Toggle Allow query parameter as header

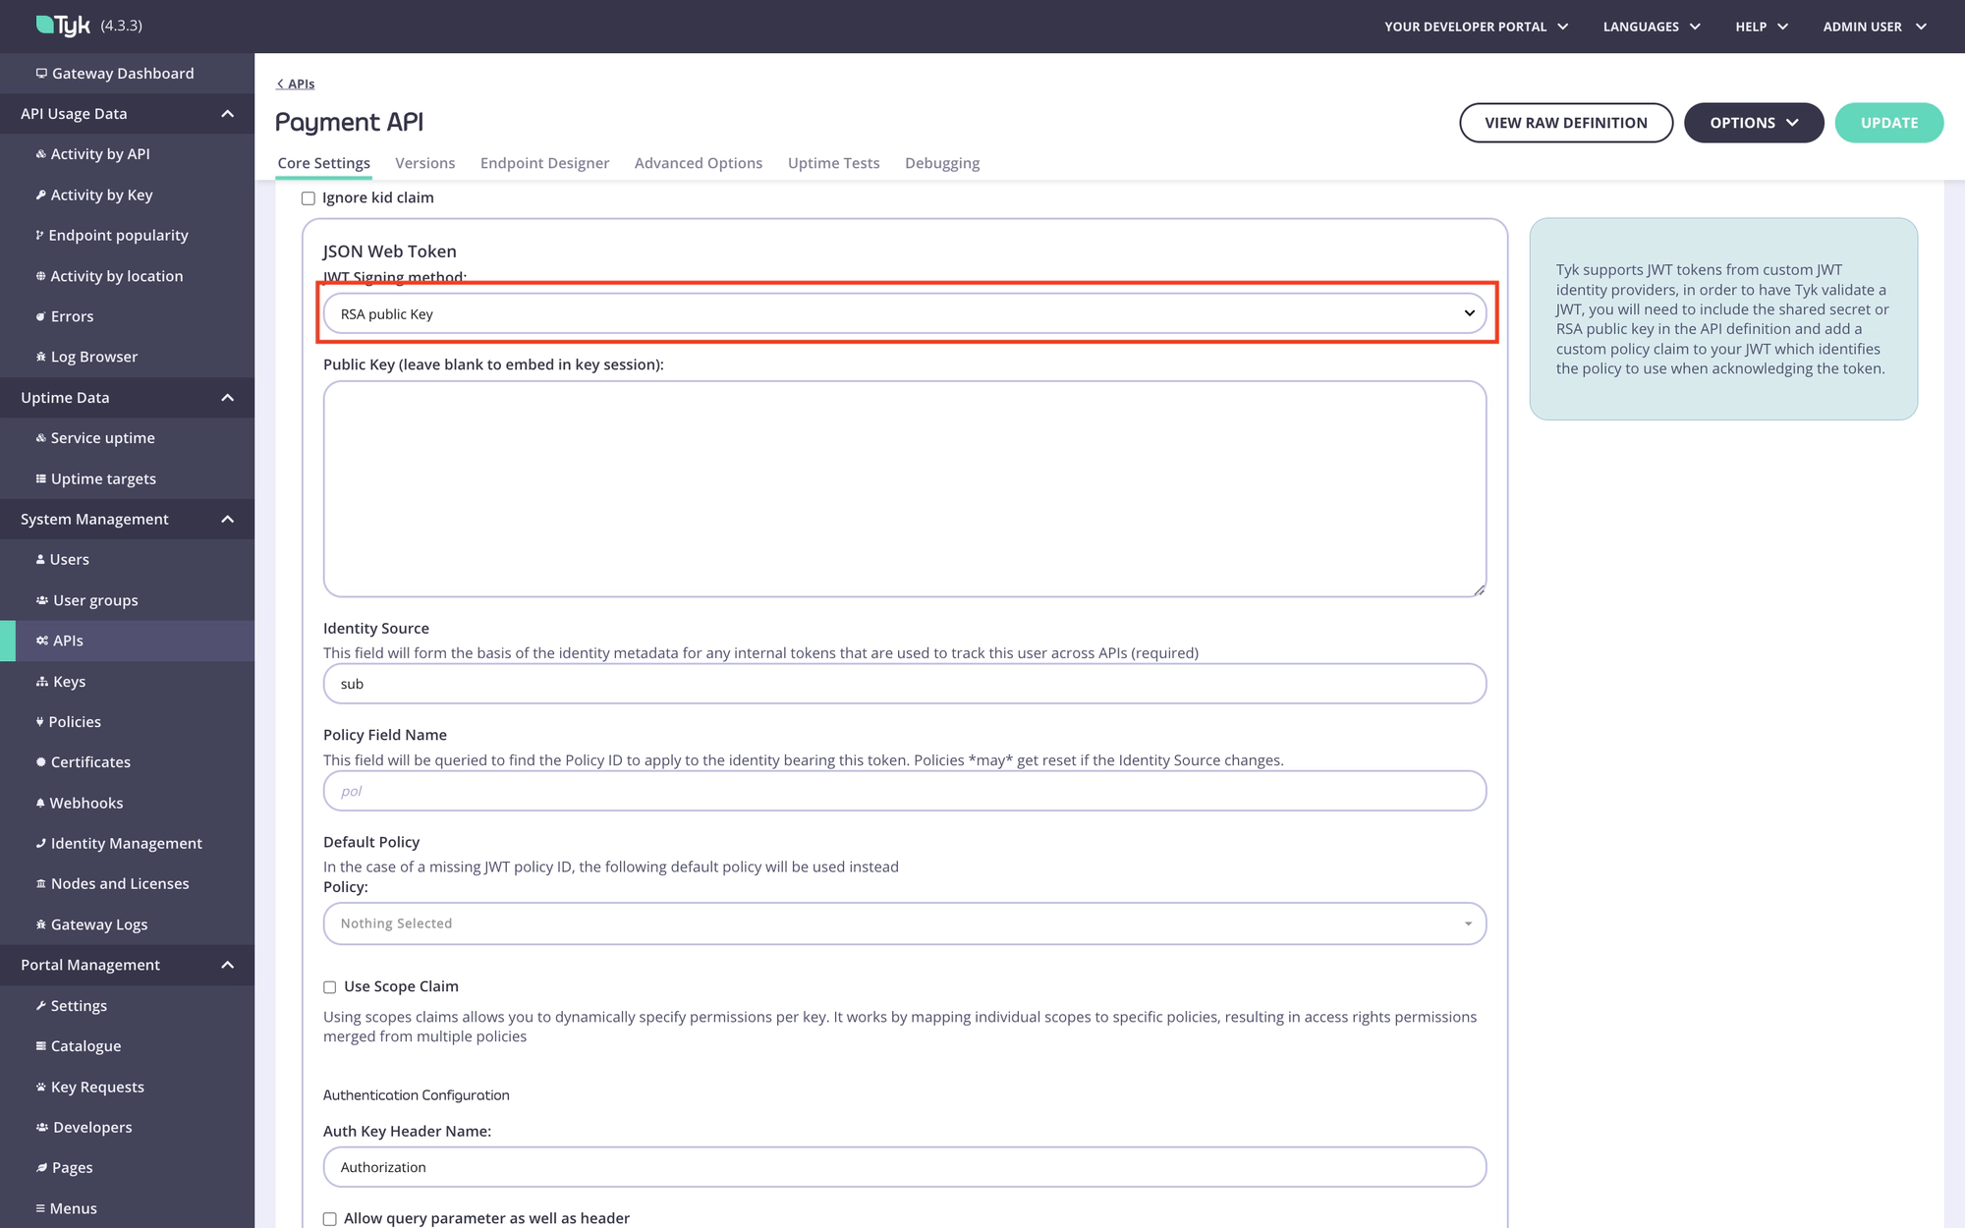pyautogui.click(x=329, y=1218)
